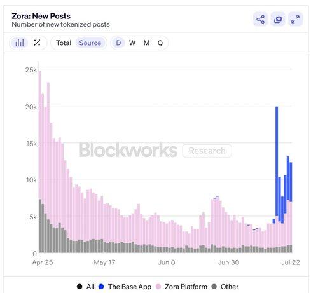Click the '25k' y-axis label
The image size is (318, 293).
pyautogui.click(x=31, y=70)
